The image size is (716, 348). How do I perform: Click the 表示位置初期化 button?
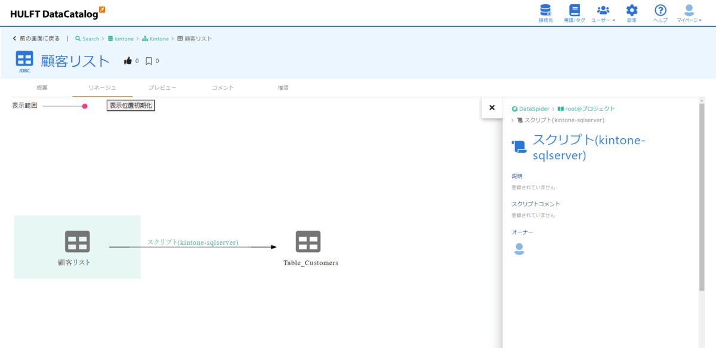tap(131, 105)
